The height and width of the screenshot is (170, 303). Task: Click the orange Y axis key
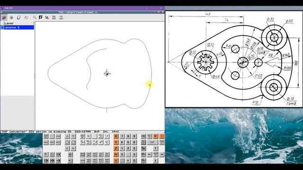tap(116, 142)
